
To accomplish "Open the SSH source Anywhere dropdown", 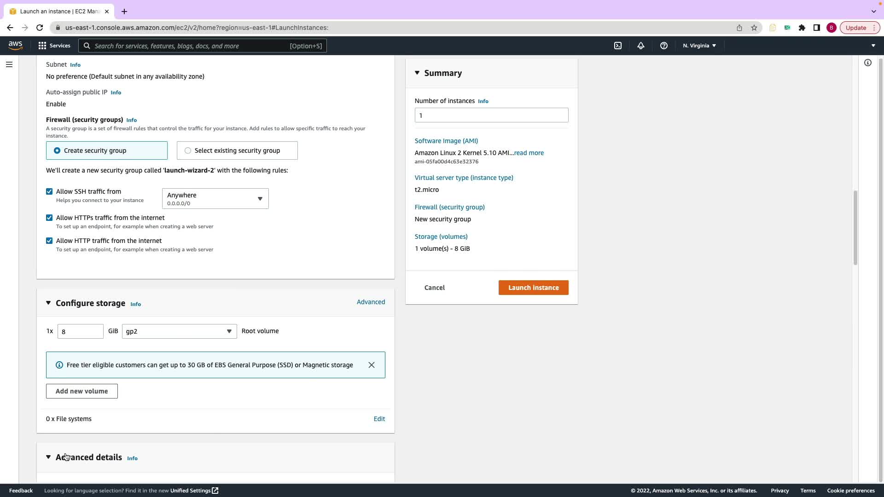I will pyautogui.click(x=215, y=198).
